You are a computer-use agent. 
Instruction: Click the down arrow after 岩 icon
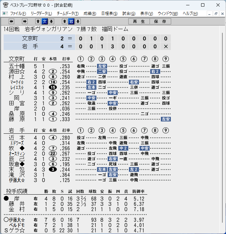[78, 21]
